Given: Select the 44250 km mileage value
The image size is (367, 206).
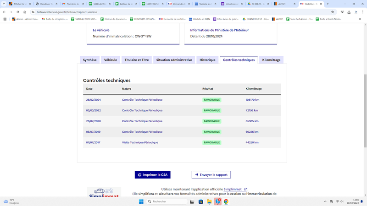Looking at the screenshot, I should click(252, 142).
